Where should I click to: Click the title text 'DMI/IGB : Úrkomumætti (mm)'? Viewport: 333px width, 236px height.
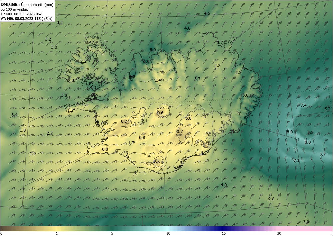27,5
